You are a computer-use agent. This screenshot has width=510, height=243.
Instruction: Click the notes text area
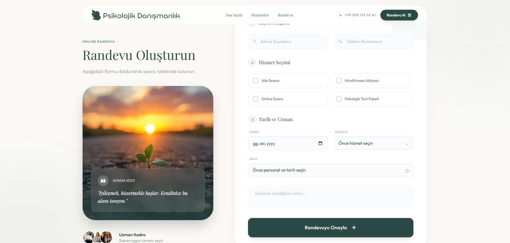tap(331, 197)
